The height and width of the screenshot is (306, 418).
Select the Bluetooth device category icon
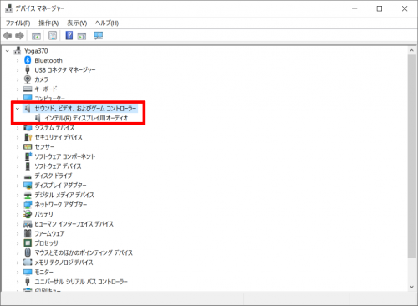tap(28, 60)
